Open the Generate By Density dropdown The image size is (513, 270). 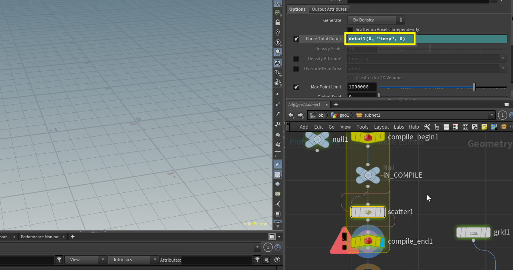pos(376,20)
